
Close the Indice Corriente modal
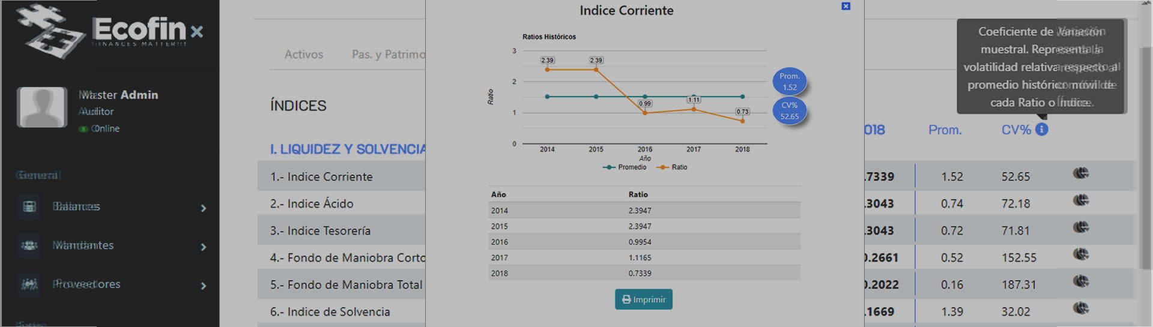point(846,6)
